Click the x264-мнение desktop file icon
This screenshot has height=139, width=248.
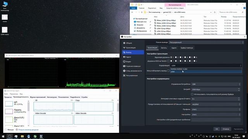pyautogui.click(x=5, y=31)
